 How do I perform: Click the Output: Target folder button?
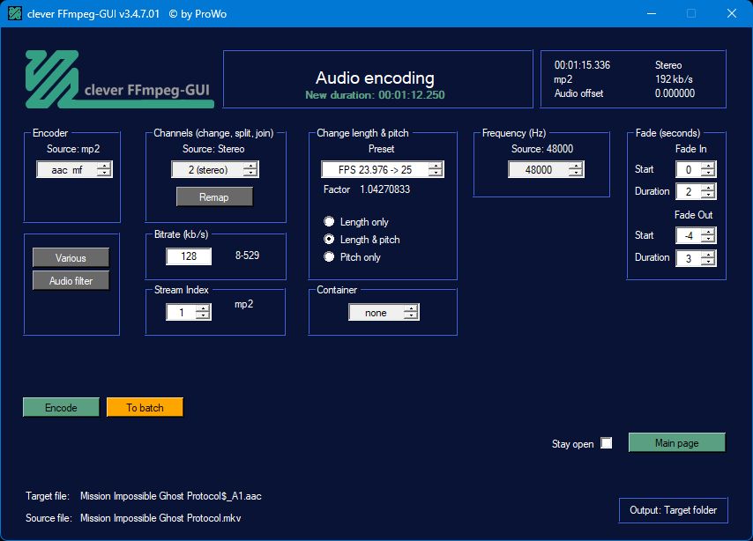[674, 510]
